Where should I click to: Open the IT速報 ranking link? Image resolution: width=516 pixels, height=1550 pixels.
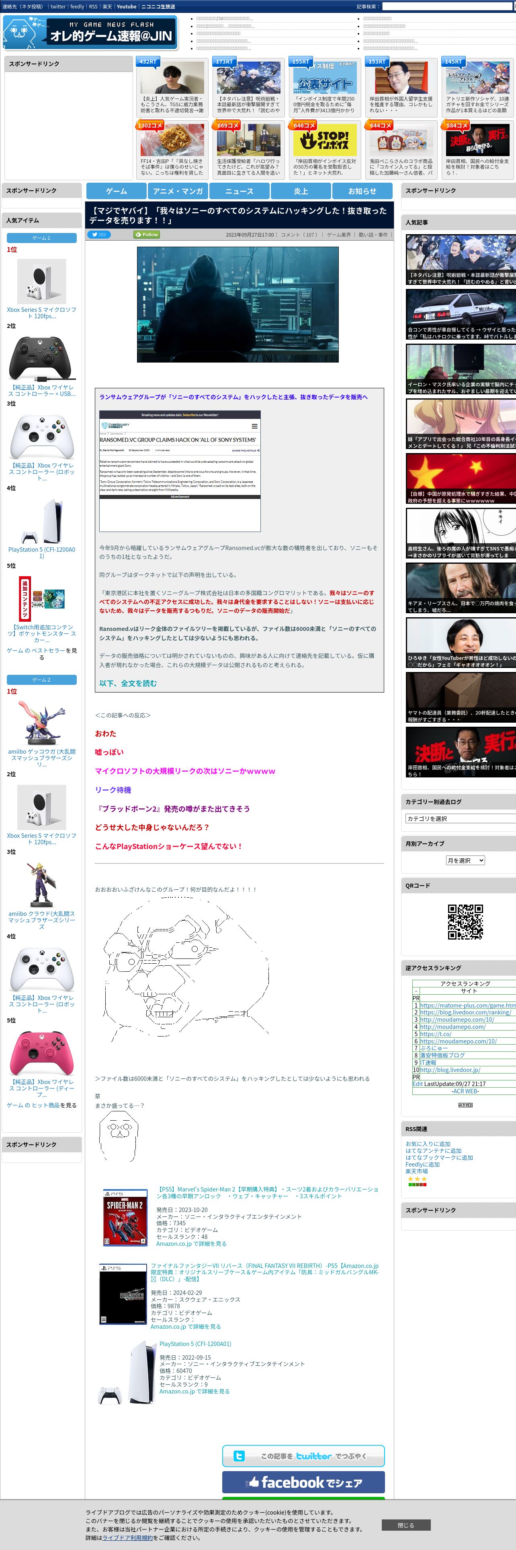pos(428,1063)
